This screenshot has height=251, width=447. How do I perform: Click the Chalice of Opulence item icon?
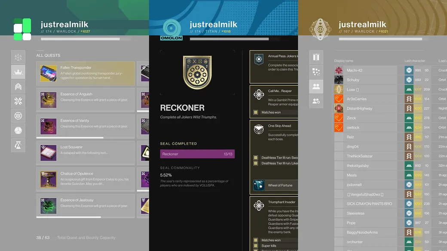(x=48, y=179)
